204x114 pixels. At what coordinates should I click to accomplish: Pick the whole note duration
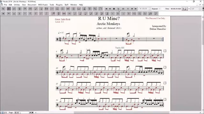(x=69, y=13)
